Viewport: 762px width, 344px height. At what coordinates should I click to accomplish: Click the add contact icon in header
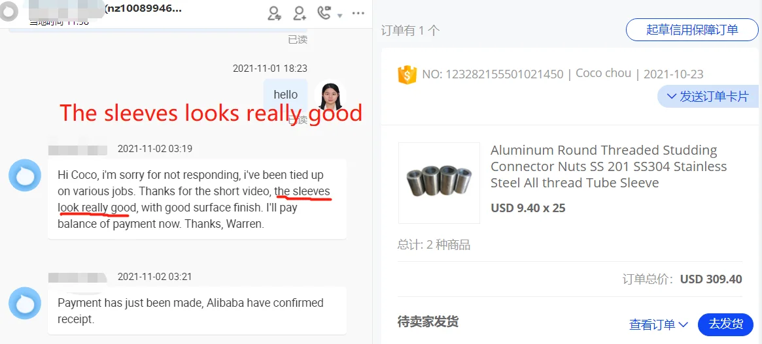tap(300, 13)
